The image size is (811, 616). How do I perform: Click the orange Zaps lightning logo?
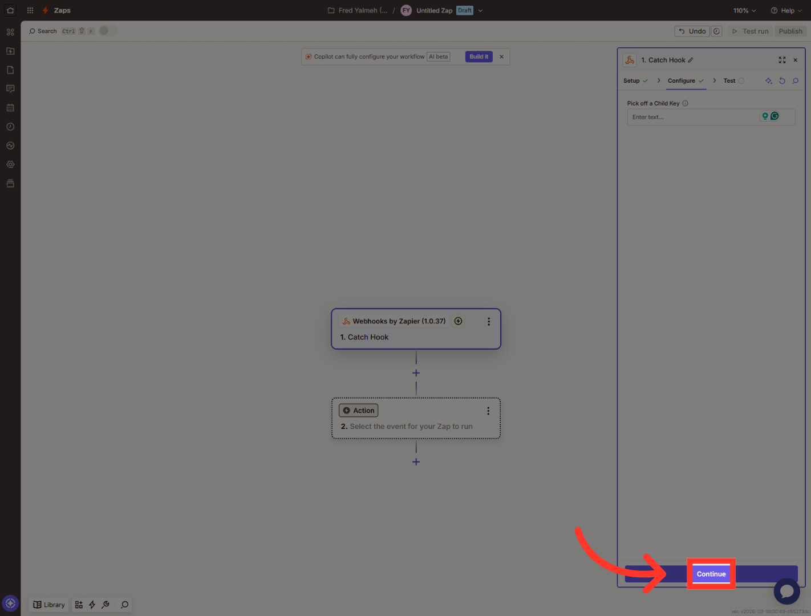[x=45, y=10]
